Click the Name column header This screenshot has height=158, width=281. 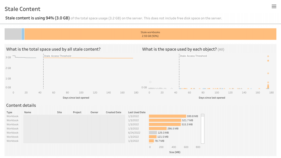tap(27, 112)
